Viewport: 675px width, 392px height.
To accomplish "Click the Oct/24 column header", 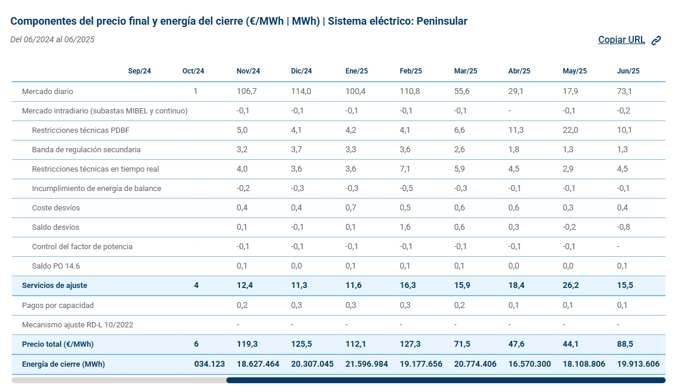I will 193,71.
